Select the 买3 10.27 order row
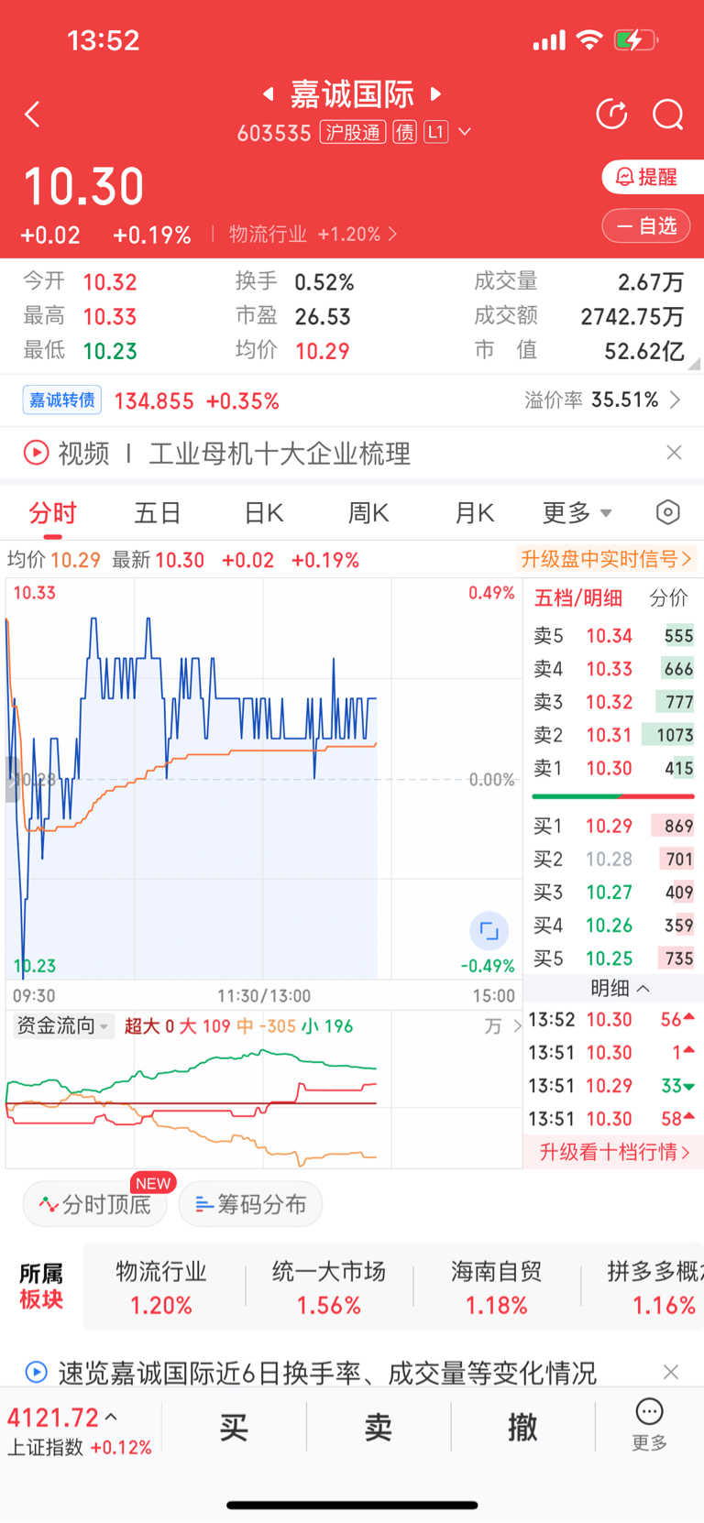 pos(613,892)
